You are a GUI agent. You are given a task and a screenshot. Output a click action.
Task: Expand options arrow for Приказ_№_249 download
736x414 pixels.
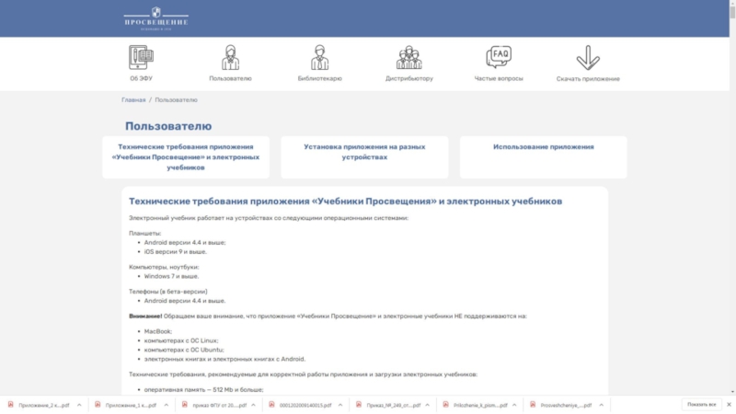pos(427,405)
